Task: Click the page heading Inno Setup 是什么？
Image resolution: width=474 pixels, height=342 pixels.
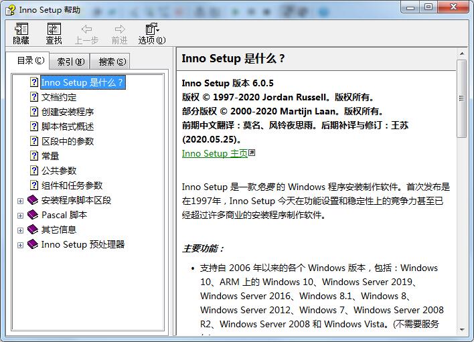Action: pos(233,58)
